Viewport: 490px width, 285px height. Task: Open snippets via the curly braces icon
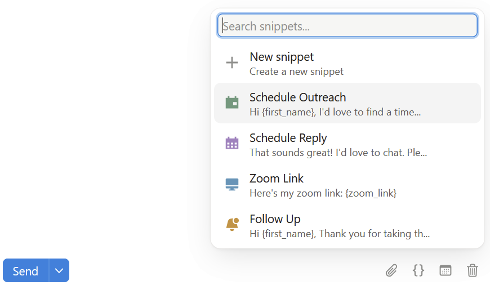click(418, 270)
